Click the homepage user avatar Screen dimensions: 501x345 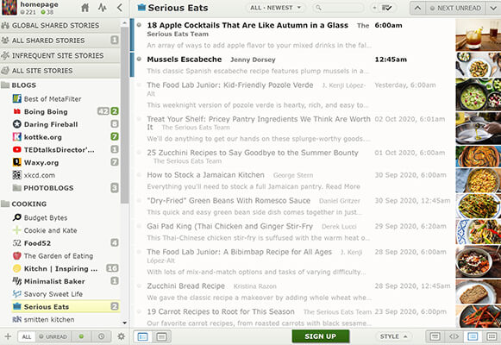click(x=9, y=8)
